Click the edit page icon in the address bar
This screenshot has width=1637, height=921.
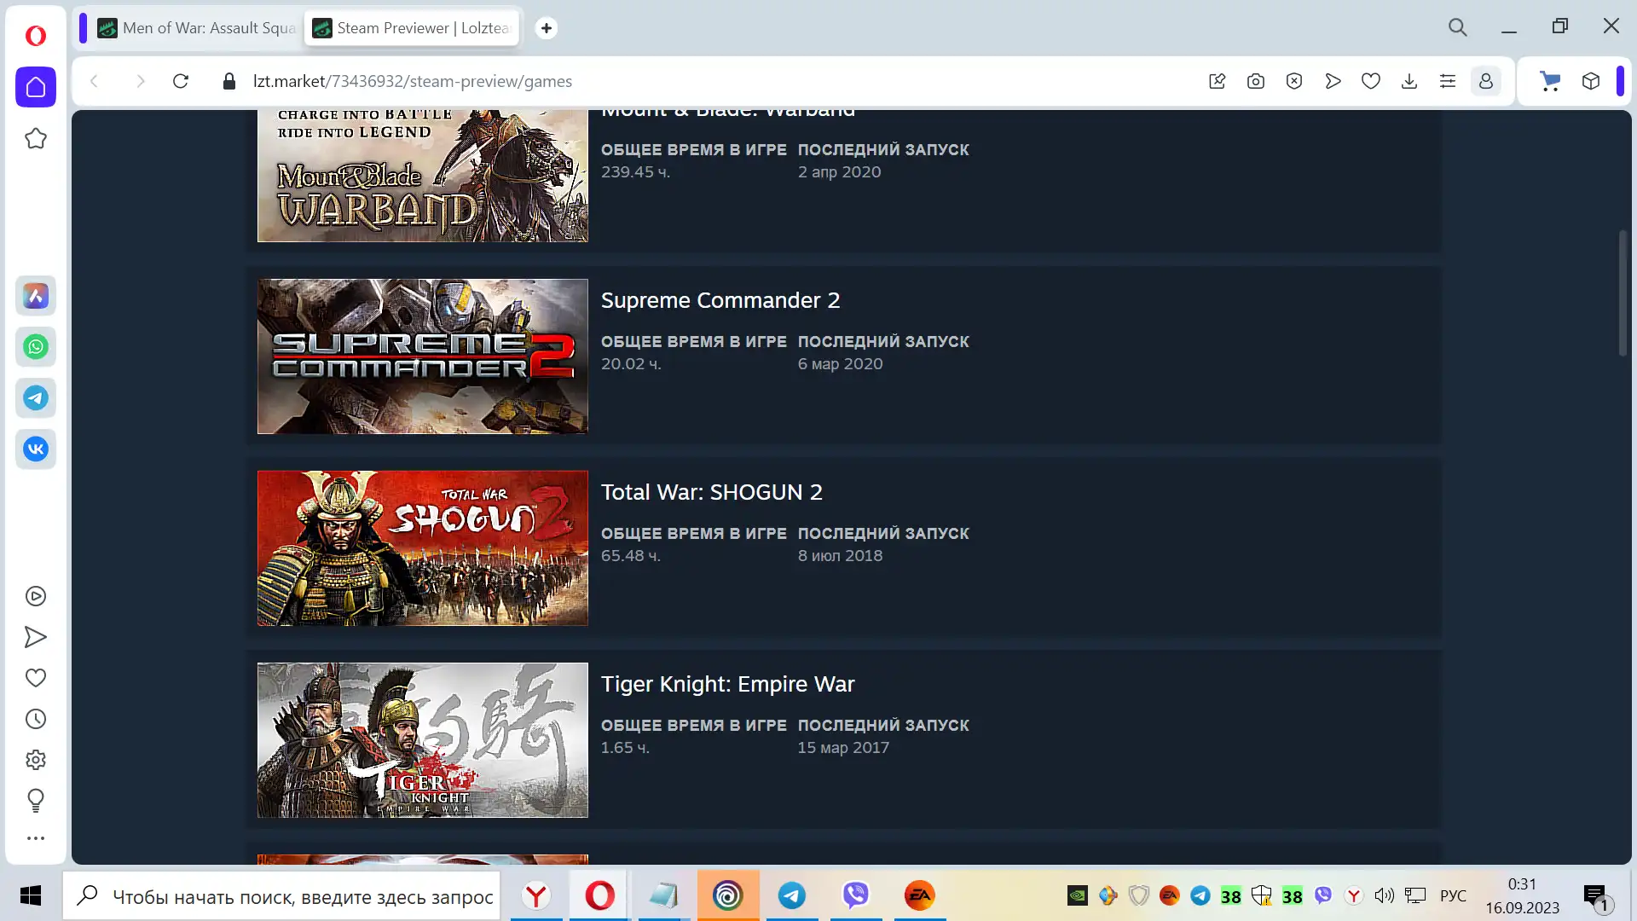pos(1218,81)
